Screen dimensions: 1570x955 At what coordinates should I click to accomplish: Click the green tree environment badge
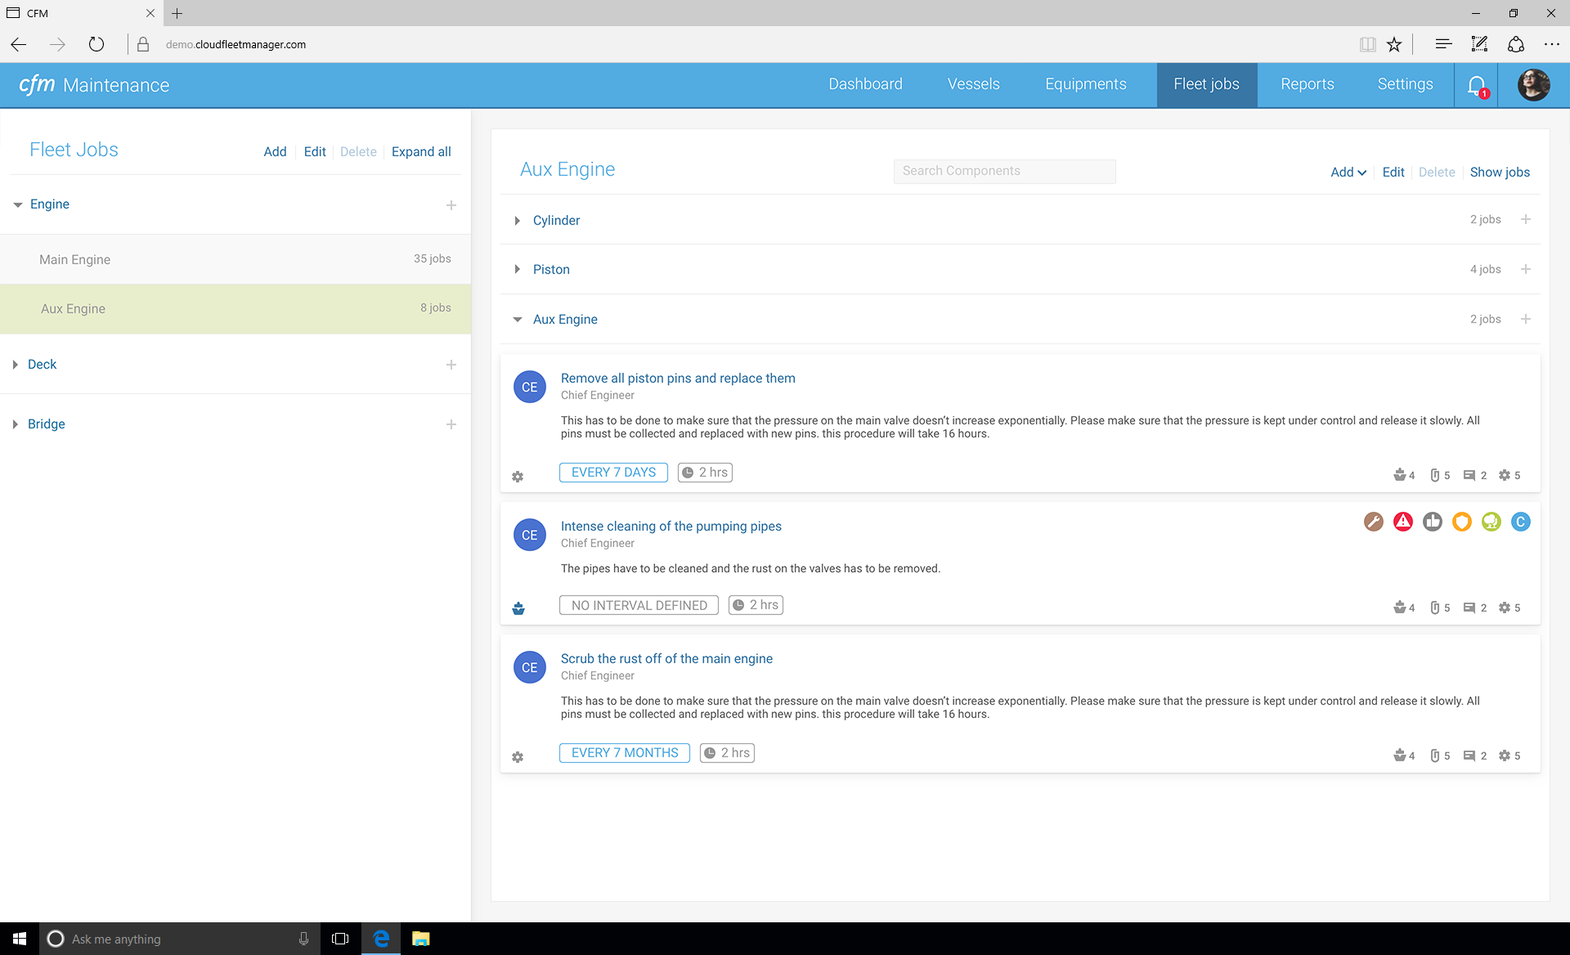point(1491,522)
